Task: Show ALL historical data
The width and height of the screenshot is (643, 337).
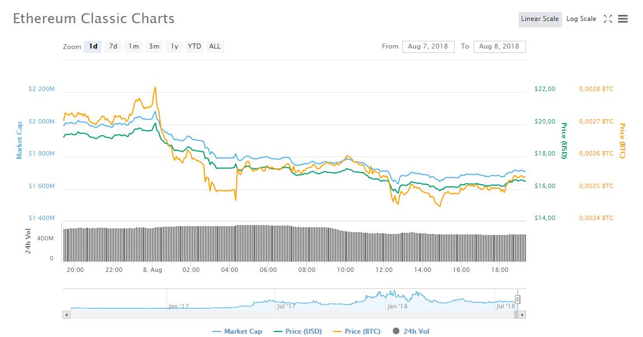Action: [215, 46]
